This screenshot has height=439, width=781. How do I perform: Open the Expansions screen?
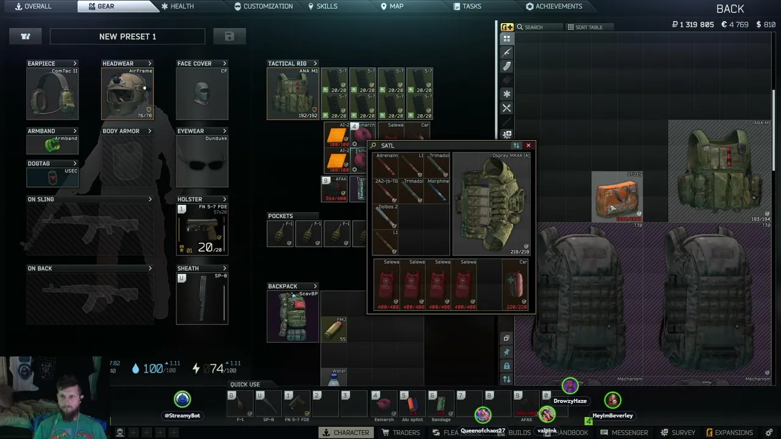[729, 432]
